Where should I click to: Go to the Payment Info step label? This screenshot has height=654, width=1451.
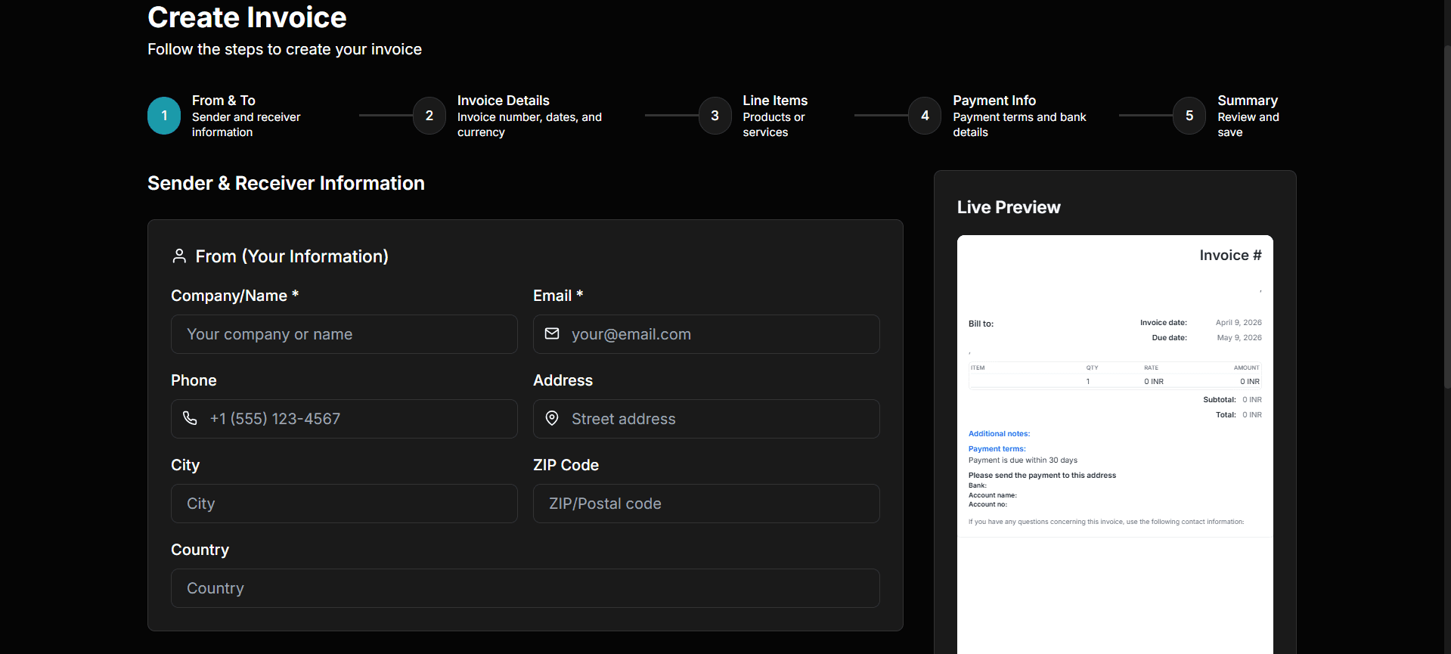994,101
